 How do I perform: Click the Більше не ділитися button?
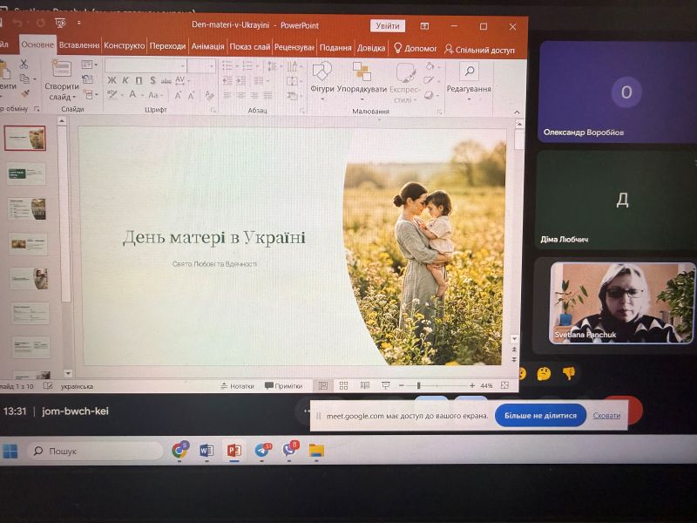coord(540,416)
